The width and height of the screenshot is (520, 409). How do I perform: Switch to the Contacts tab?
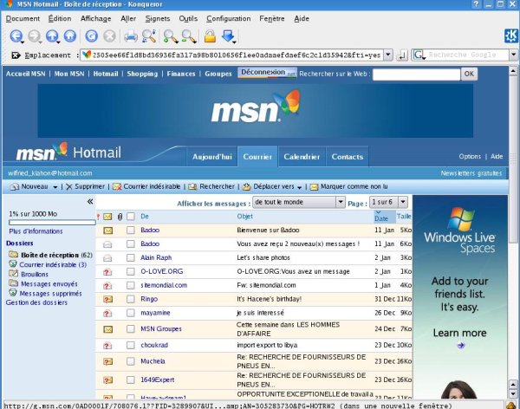[x=348, y=157]
